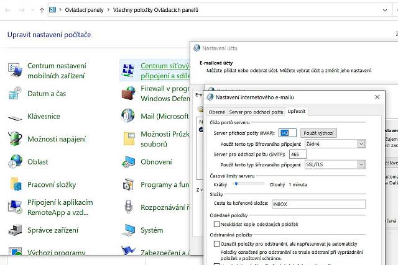Click the Rozpoznávání řeči microphone icon
The height and width of the screenshot is (265, 398).
[x=129, y=207]
